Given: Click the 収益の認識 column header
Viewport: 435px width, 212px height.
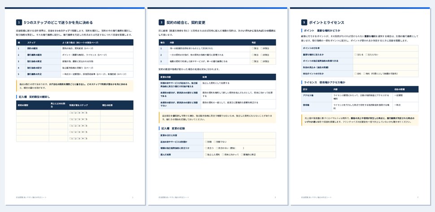Looking at the screenshot, I should (x=405, y=89).
